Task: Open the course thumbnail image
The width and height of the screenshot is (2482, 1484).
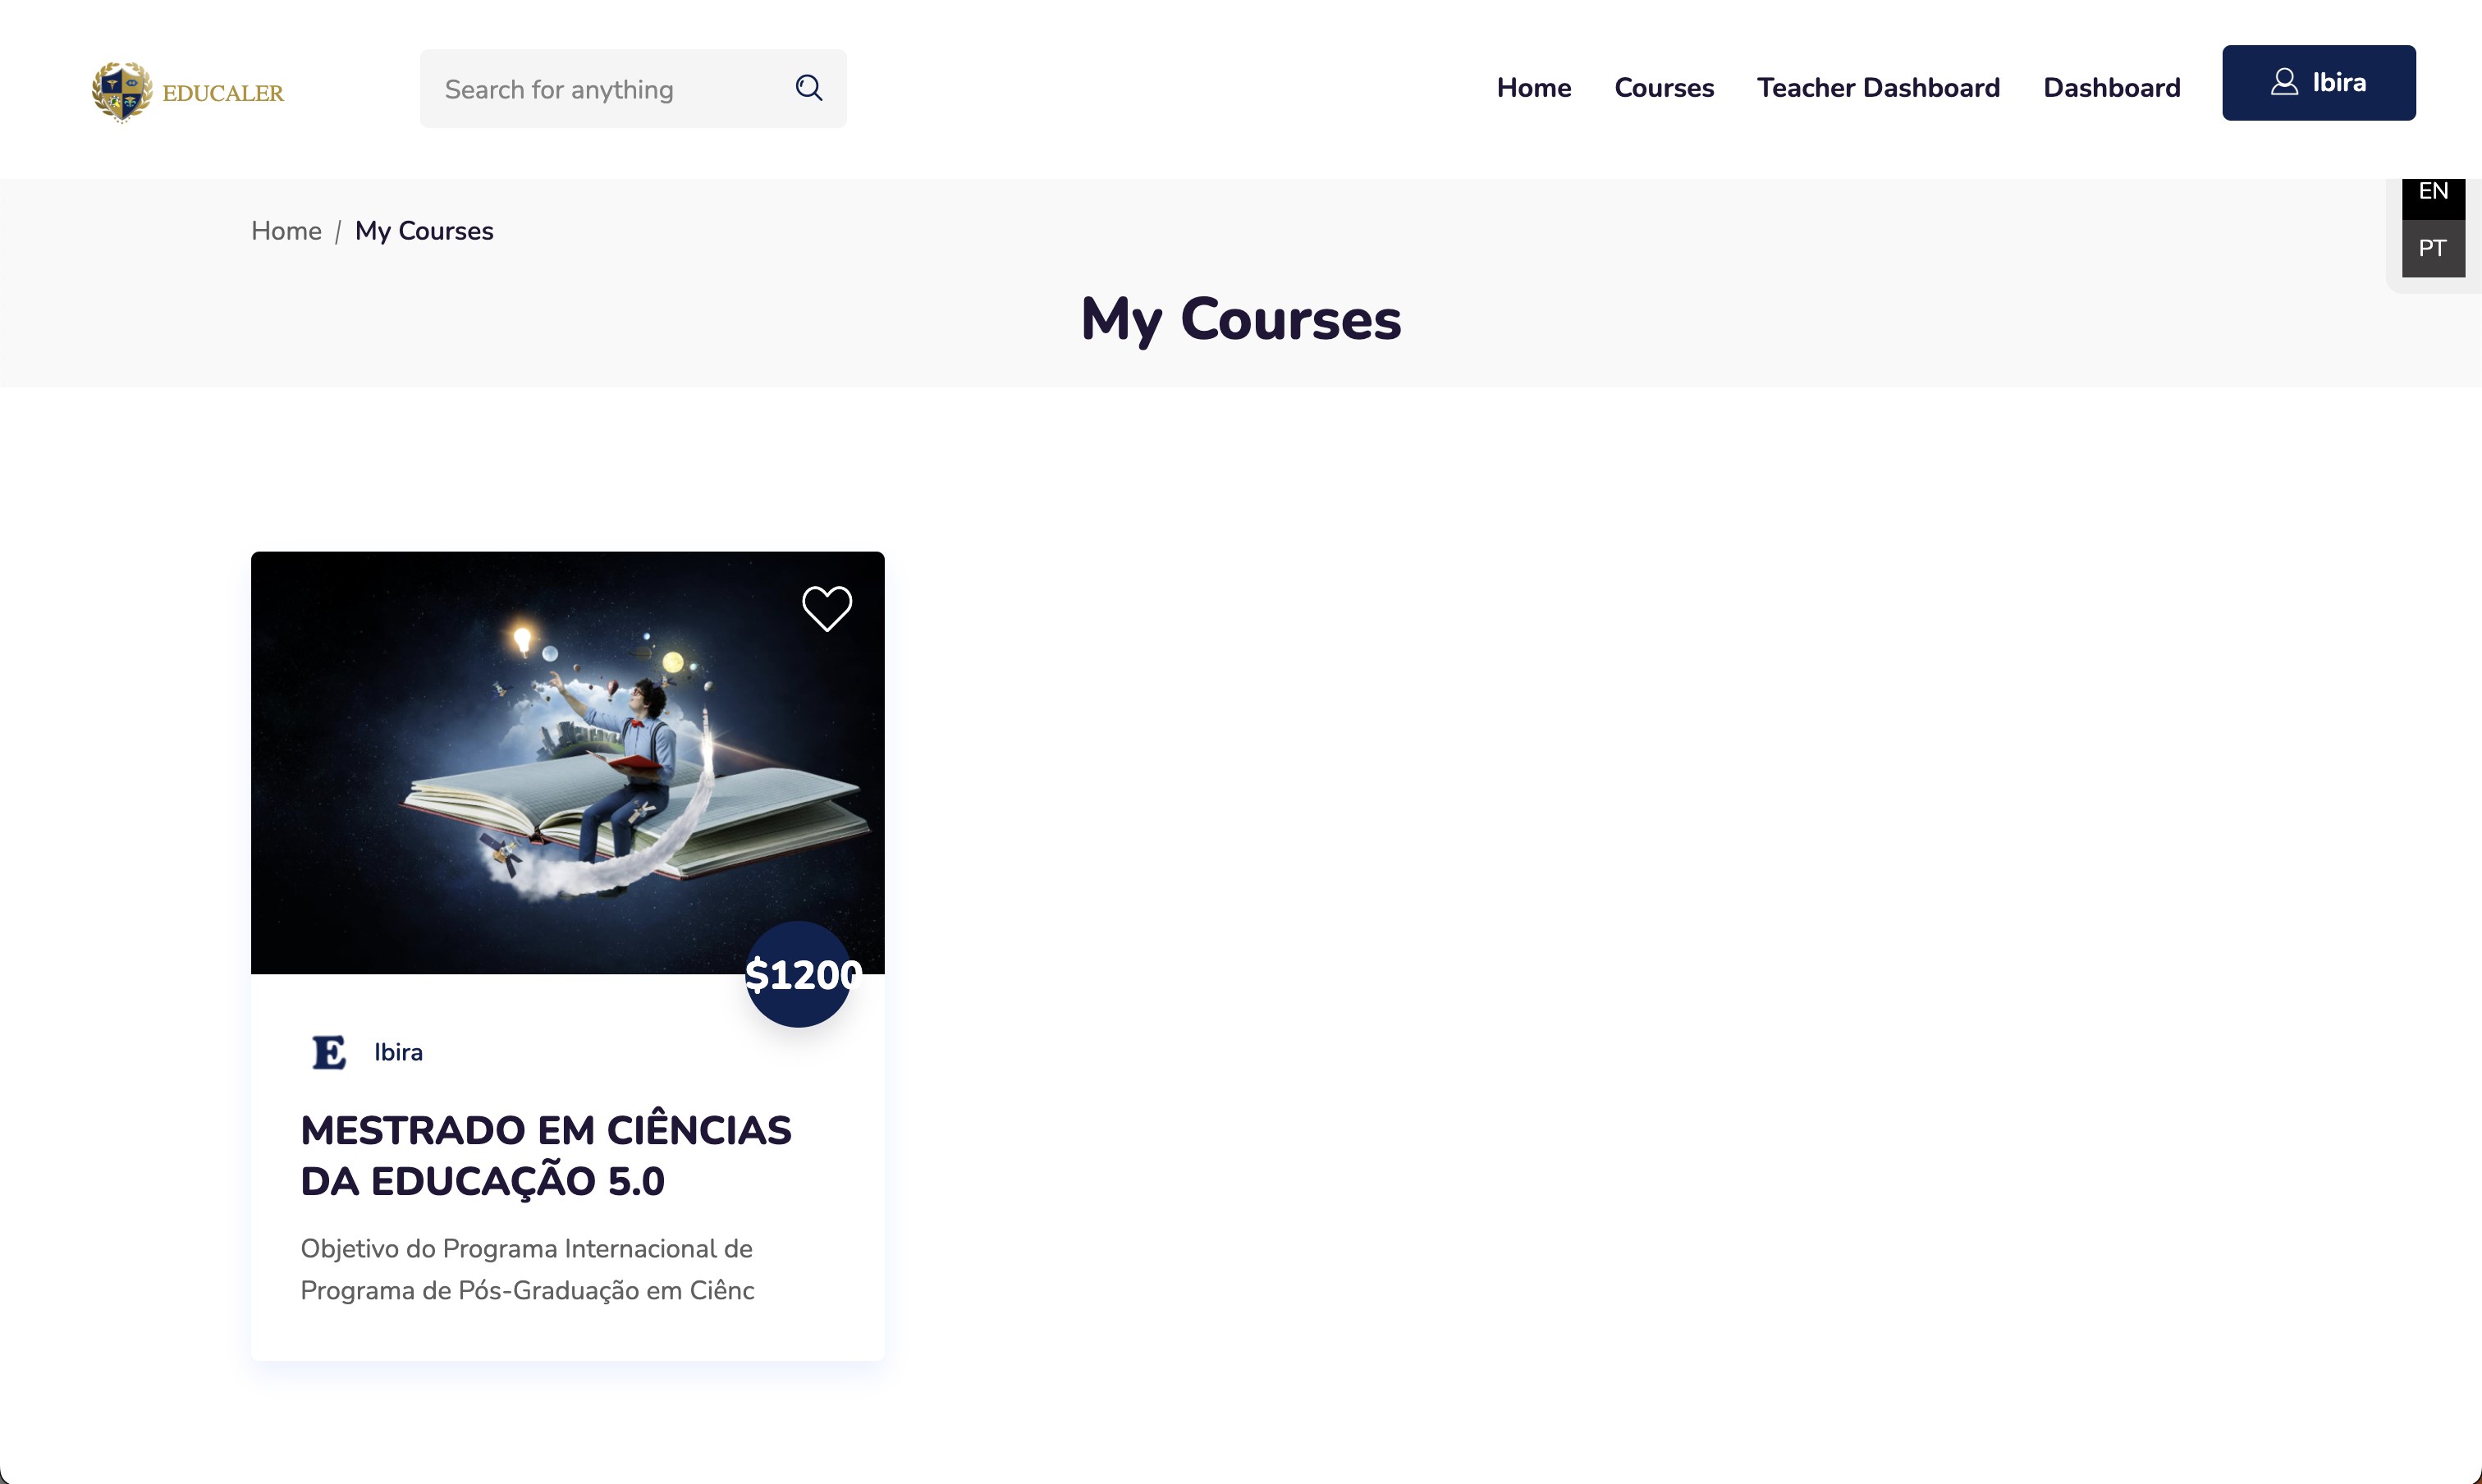Action: pyautogui.click(x=568, y=763)
